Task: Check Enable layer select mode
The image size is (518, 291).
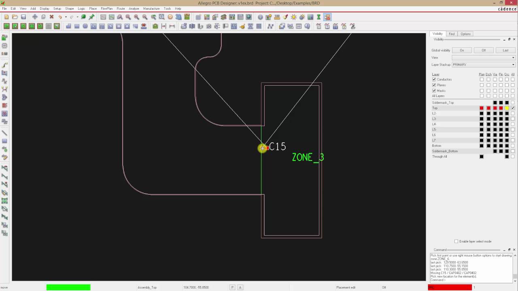Action: tap(456, 241)
